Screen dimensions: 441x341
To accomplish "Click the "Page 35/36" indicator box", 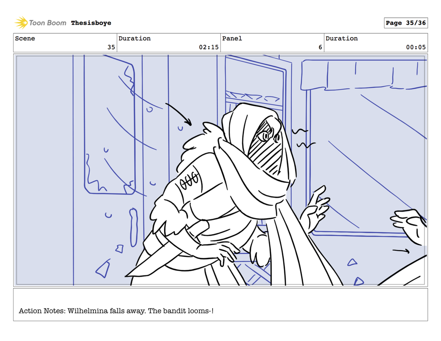I will [406, 23].
